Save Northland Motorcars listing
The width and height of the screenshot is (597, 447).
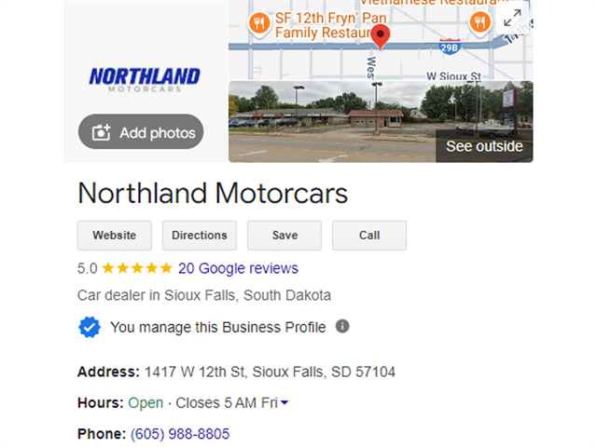click(x=285, y=236)
